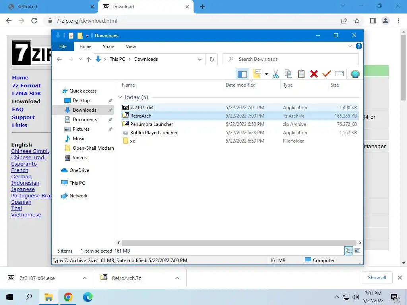Click the Paste clipboard icon in Explorer toolbar
Image resolution: width=407 pixels, height=305 pixels.
pos(301,74)
